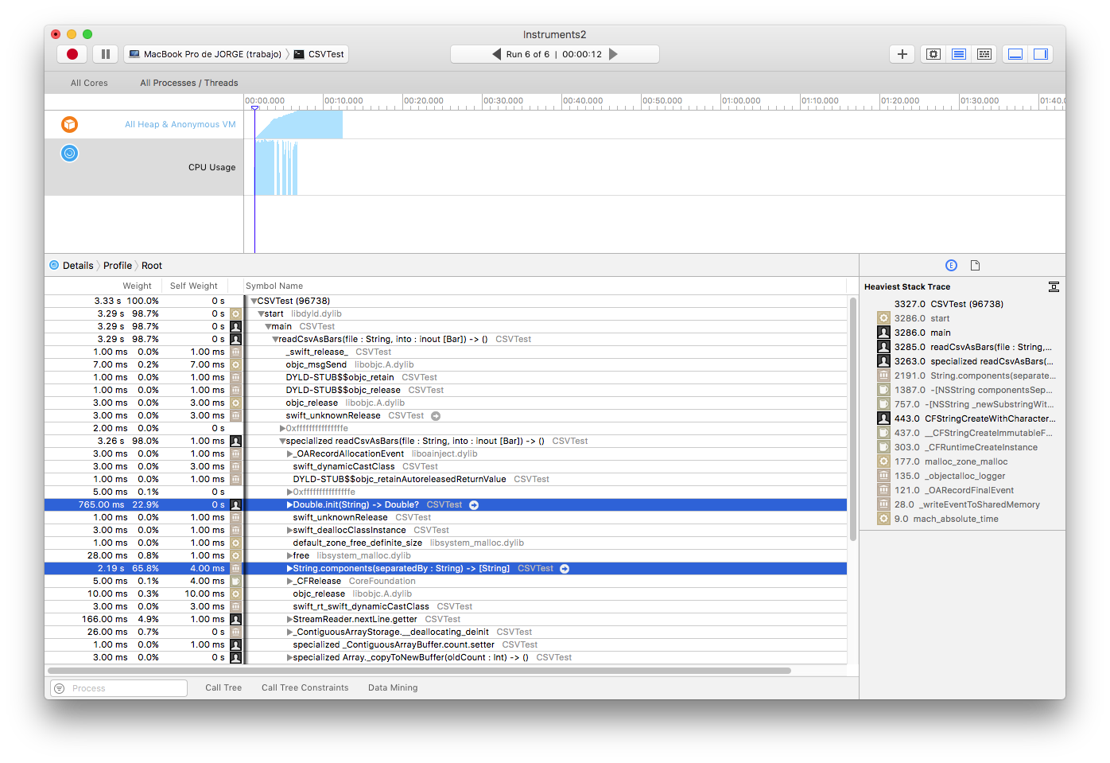This screenshot has width=1110, height=763.
Task: Show the Run Info document inspector
Action: click(976, 265)
